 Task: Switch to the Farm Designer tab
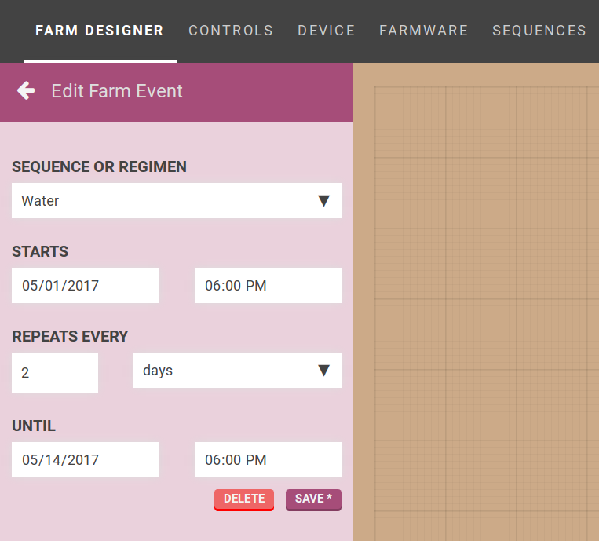point(100,31)
